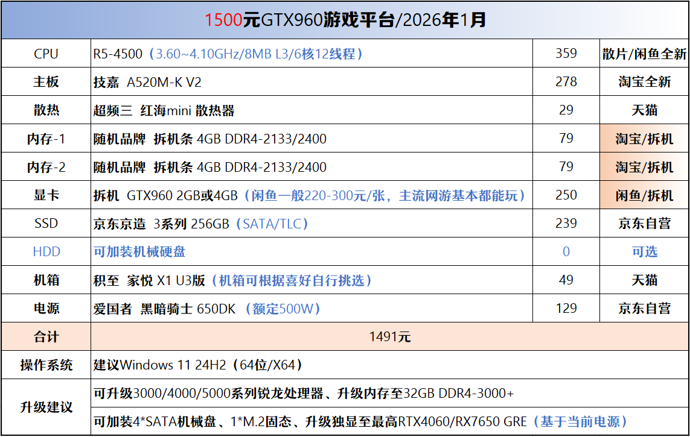Click the 内存-2 label cell
The width and height of the screenshot is (690, 437).
(46, 166)
